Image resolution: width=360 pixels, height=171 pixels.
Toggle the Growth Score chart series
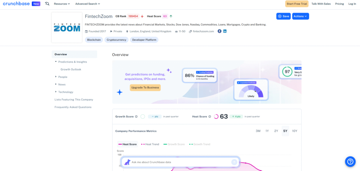174,144
